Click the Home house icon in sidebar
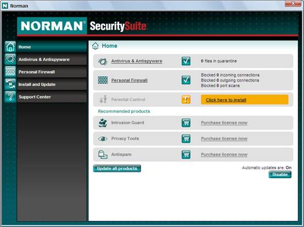 point(10,46)
